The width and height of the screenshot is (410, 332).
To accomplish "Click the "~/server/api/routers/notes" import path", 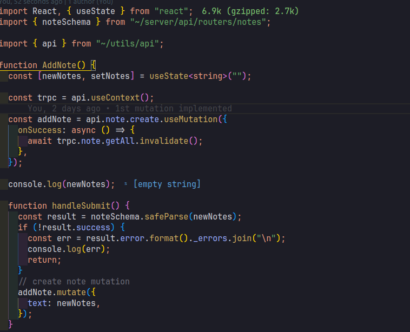I will pyautogui.click(x=198, y=22).
